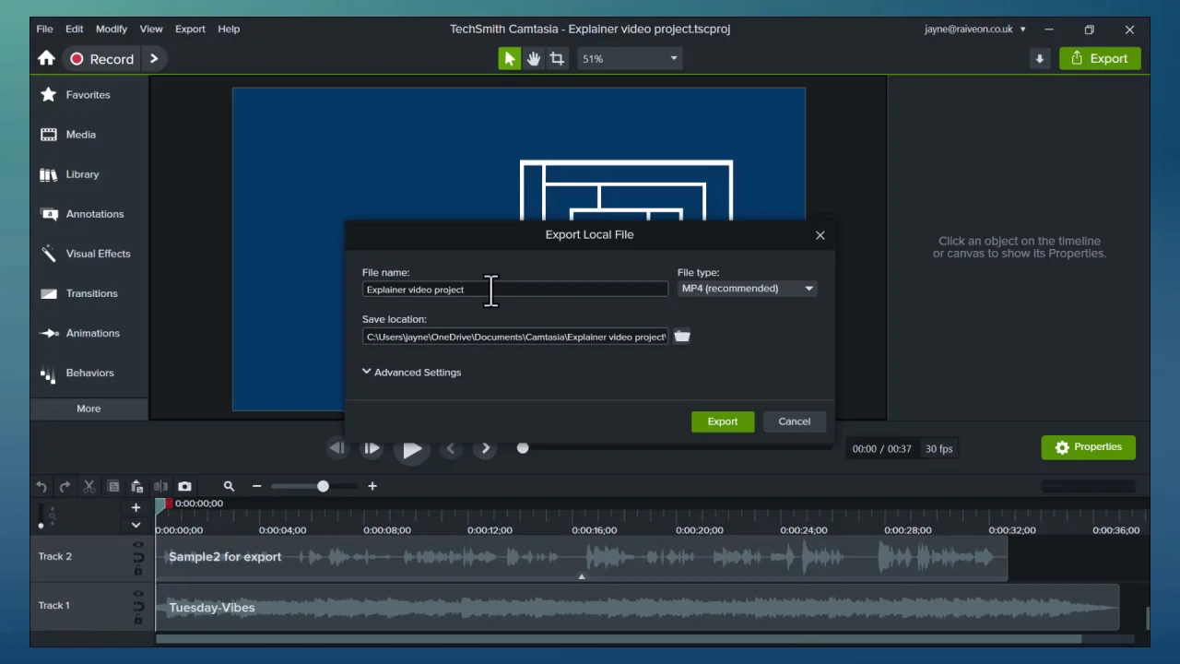Cancel the Export Local File dialog
This screenshot has height=664, width=1180.
(794, 421)
